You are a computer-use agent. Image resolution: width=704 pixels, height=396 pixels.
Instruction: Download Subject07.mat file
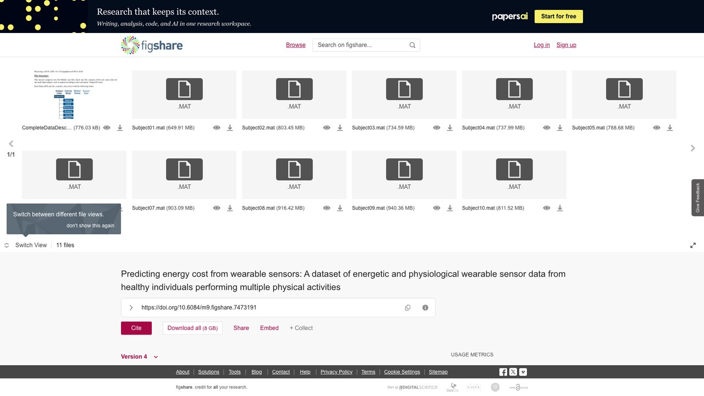(230, 208)
